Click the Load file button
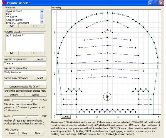Viewport: 166px width, 138px height. point(12,133)
